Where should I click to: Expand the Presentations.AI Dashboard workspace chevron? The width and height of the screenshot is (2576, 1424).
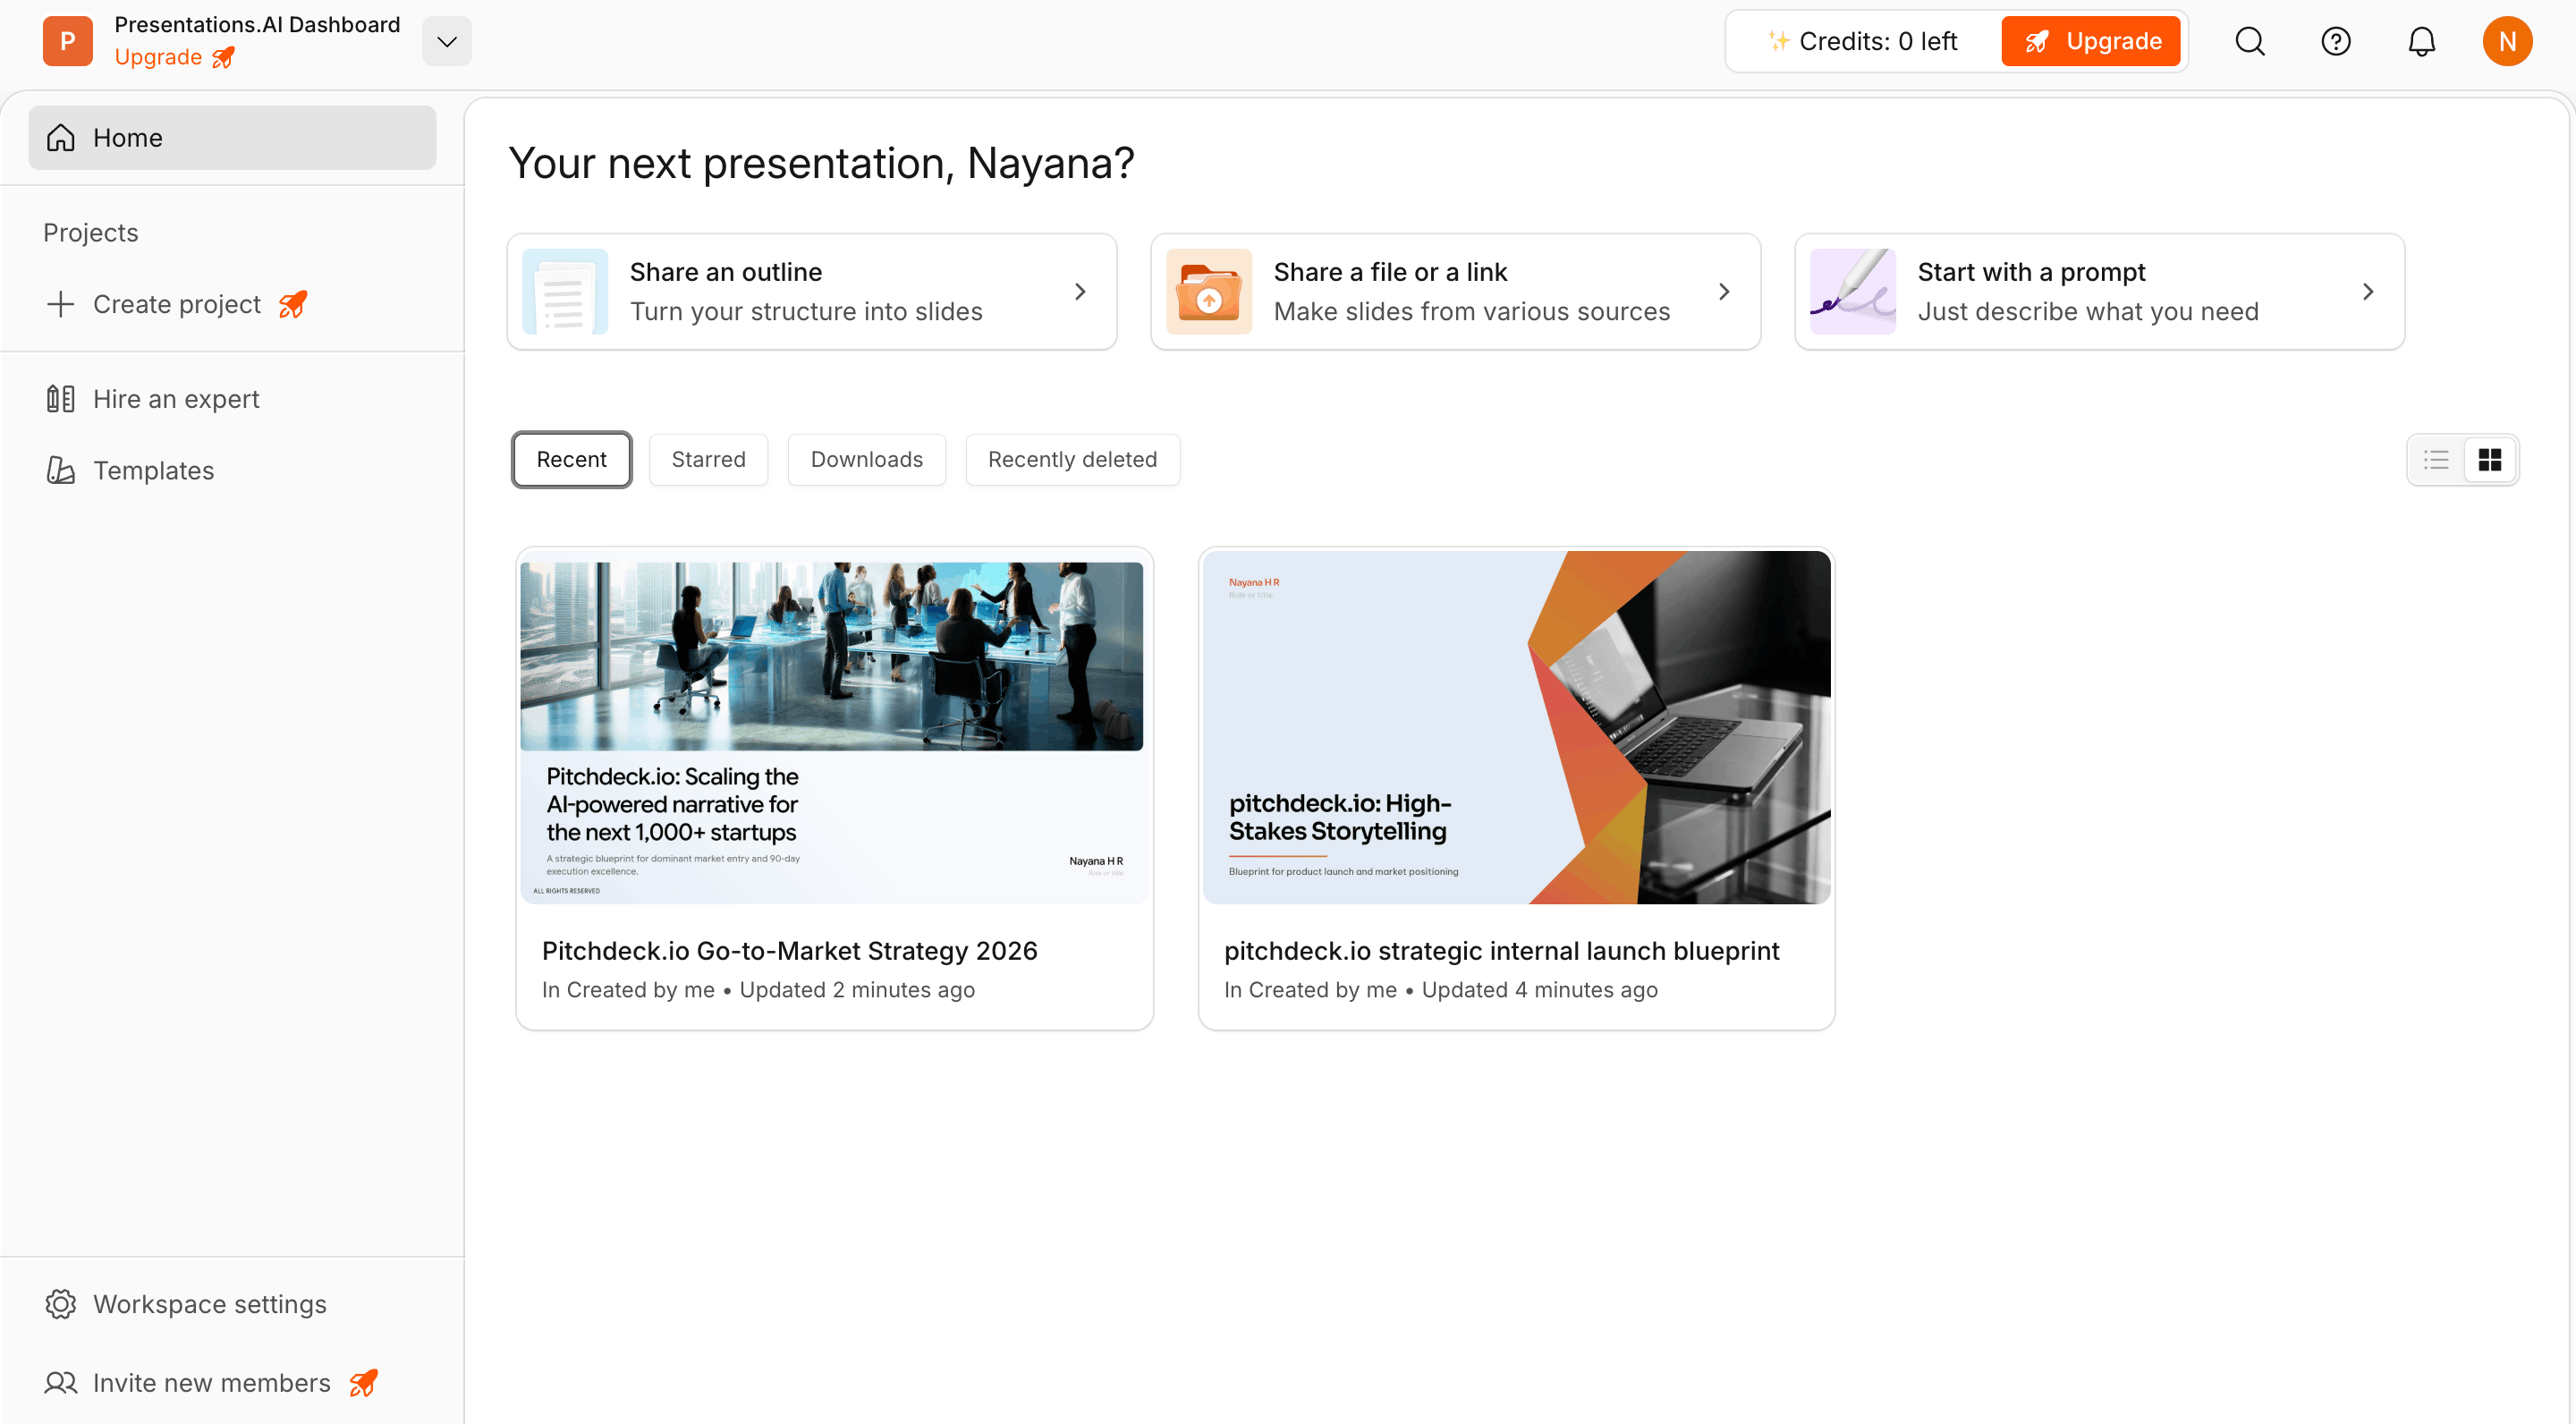pos(447,41)
